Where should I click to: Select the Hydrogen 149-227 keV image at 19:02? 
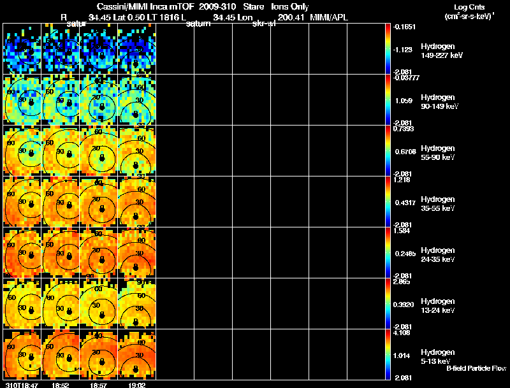[137, 49]
